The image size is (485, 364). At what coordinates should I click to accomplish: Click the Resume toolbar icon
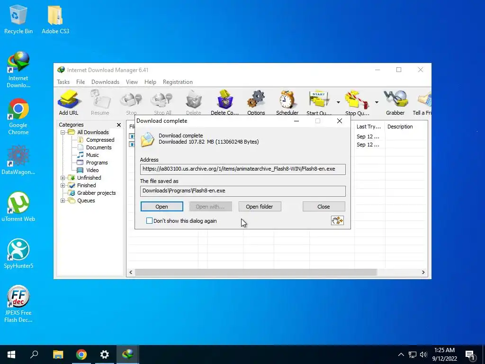pos(100,100)
